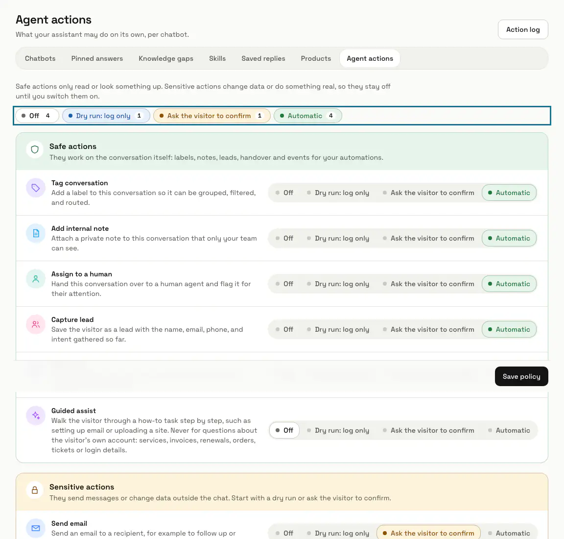Screen dimensions: 564x539
Task: Open the Saved replies tab
Action: pyautogui.click(x=263, y=58)
